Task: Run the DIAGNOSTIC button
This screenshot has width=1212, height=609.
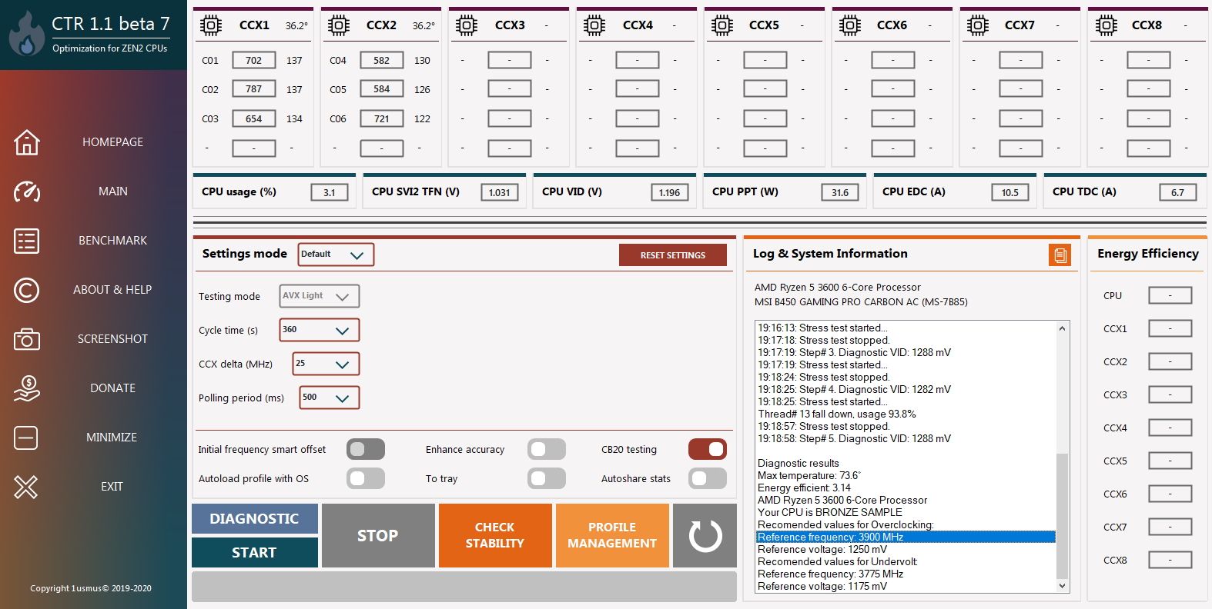Action: pos(255,519)
